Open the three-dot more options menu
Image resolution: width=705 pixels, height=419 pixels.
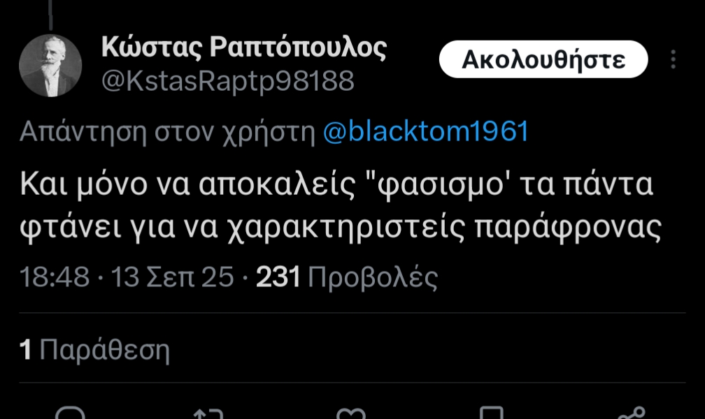[x=673, y=59]
